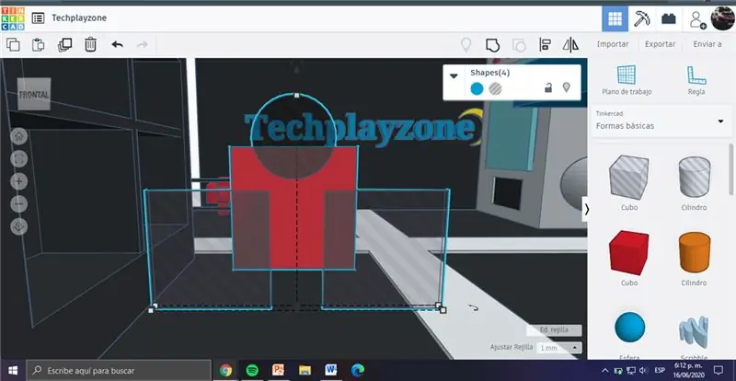
Task: Open the Formas básicas shapes dropdown
Action: [660, 122]
